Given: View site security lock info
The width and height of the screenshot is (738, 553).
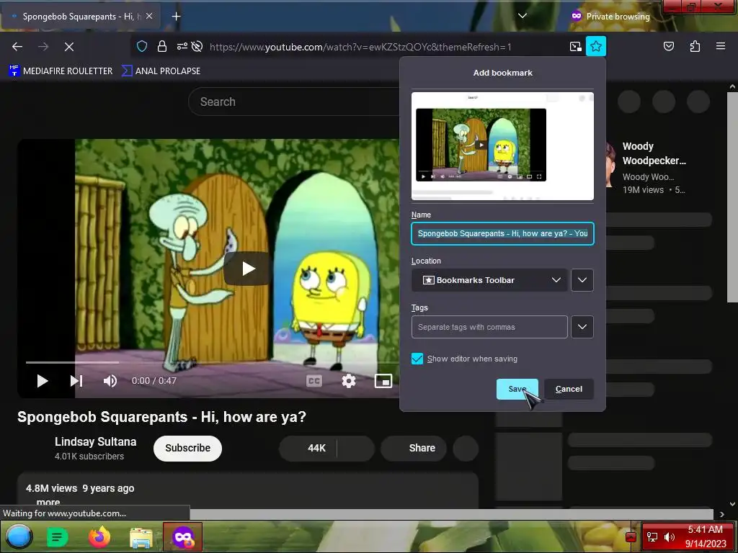Looking at the screenshot, I should coord(162,47).
